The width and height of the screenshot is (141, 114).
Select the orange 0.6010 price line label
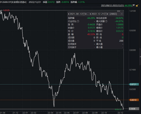[x=134, y=100]
